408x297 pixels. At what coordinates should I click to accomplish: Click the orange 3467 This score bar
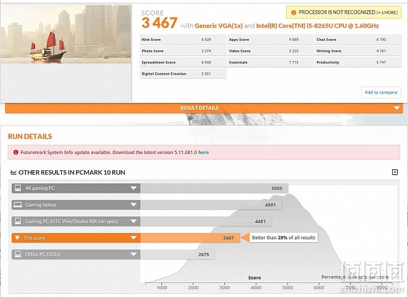(190, 238)
